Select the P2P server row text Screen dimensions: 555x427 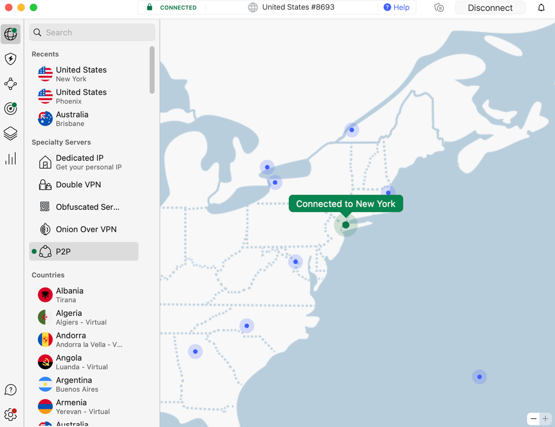pyautogui.click(x=63, y=251)
